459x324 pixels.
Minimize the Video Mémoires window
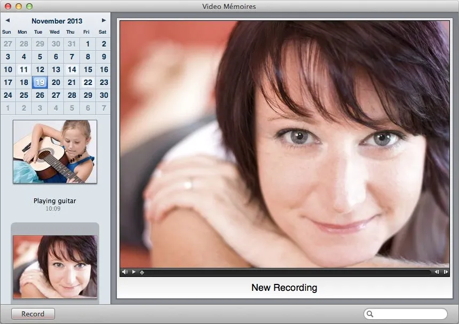tap(19, 6)
